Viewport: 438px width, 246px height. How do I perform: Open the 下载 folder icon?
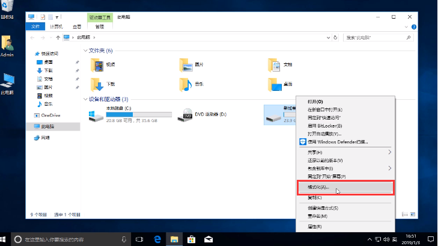[x=96, y=84]
